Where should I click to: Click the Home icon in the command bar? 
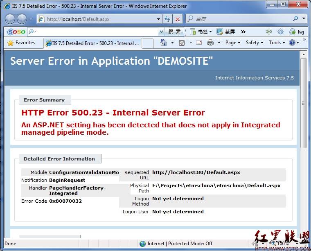click(164, 43)
